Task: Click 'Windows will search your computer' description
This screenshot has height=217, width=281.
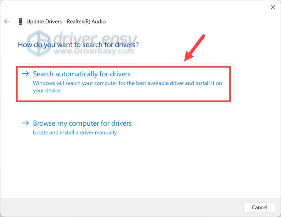Action: pyautogui.click(x=127, y=87)
